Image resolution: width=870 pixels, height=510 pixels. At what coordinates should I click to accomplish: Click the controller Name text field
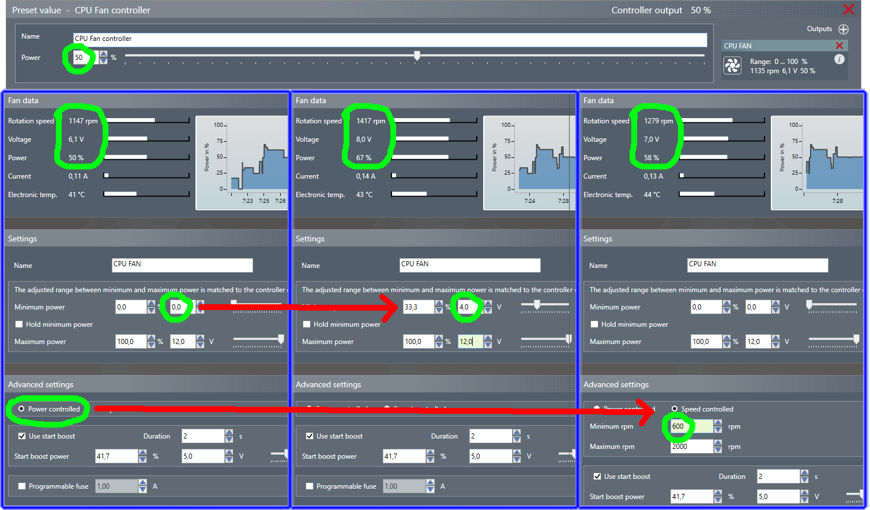[390, 39]
